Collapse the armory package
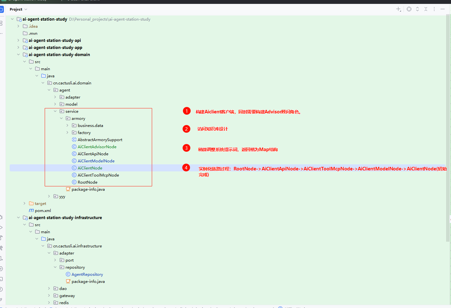Image resolution: width=451 pixels, height=308 pixels. (61, 119)
